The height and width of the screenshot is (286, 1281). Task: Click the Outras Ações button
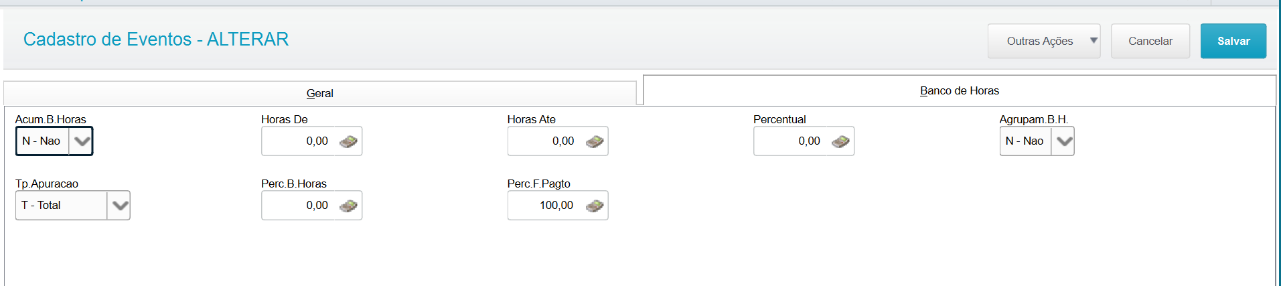[1040, 41]
